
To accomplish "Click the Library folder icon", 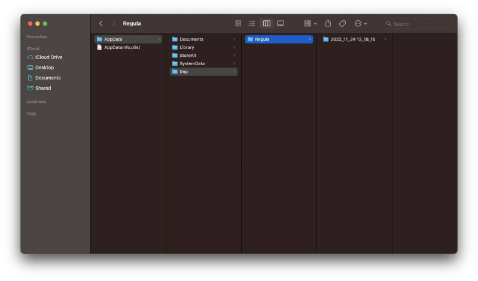I will tap(175, 47).
